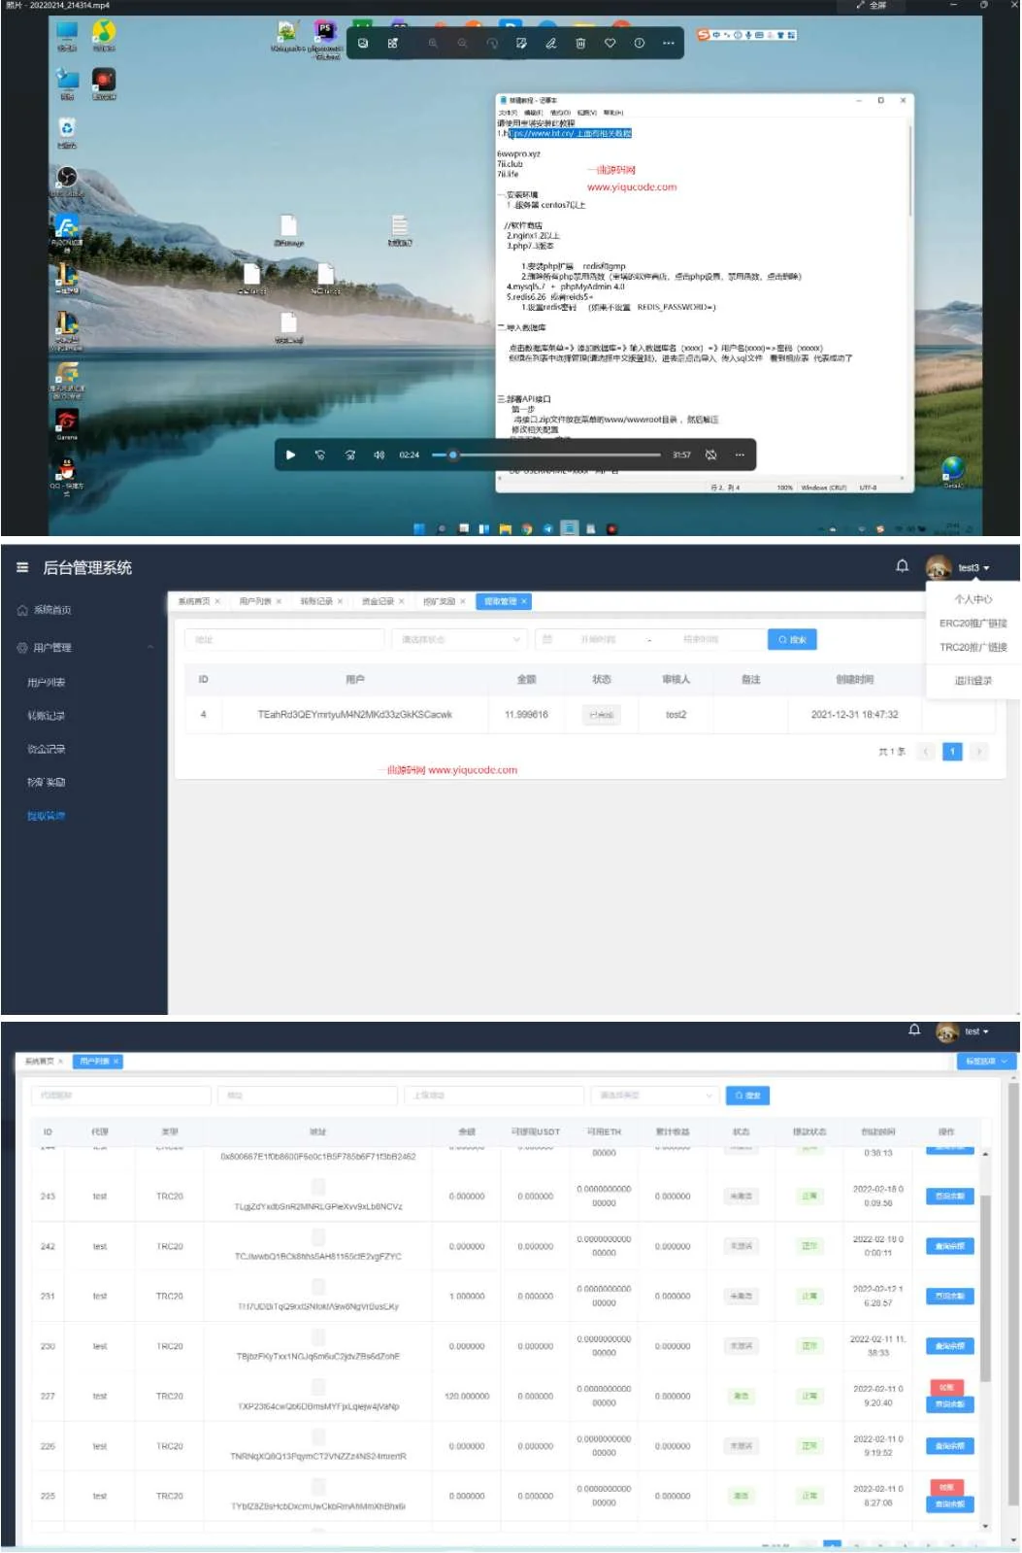
Task: Select 个人中心 from the user menu
Action: tap(973, 599)
